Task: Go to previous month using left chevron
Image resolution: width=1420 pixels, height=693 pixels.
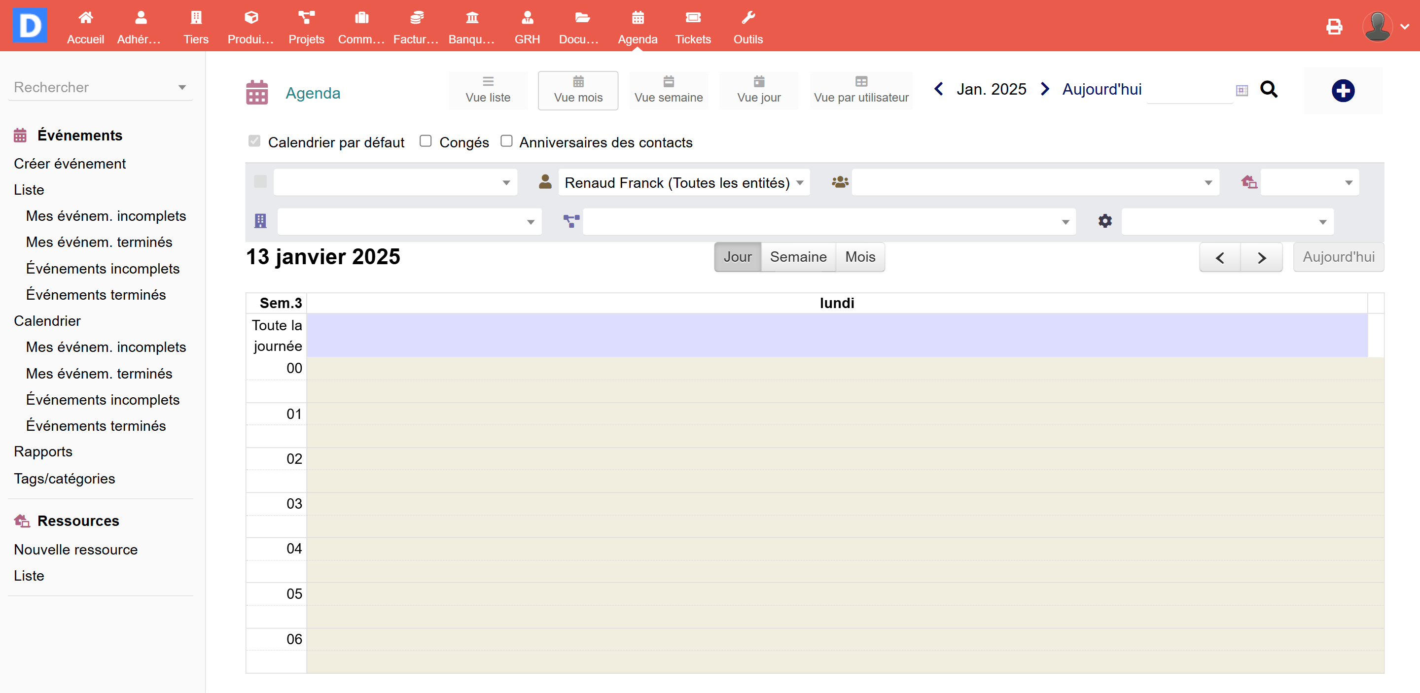Action: [x=939, y=89]
